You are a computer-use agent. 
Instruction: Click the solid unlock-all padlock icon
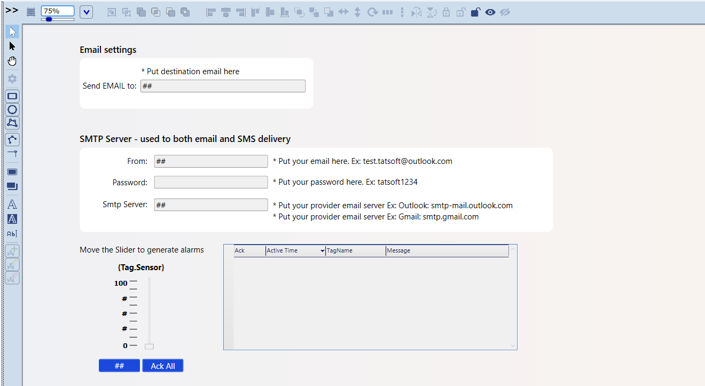[x=475, y=12]
